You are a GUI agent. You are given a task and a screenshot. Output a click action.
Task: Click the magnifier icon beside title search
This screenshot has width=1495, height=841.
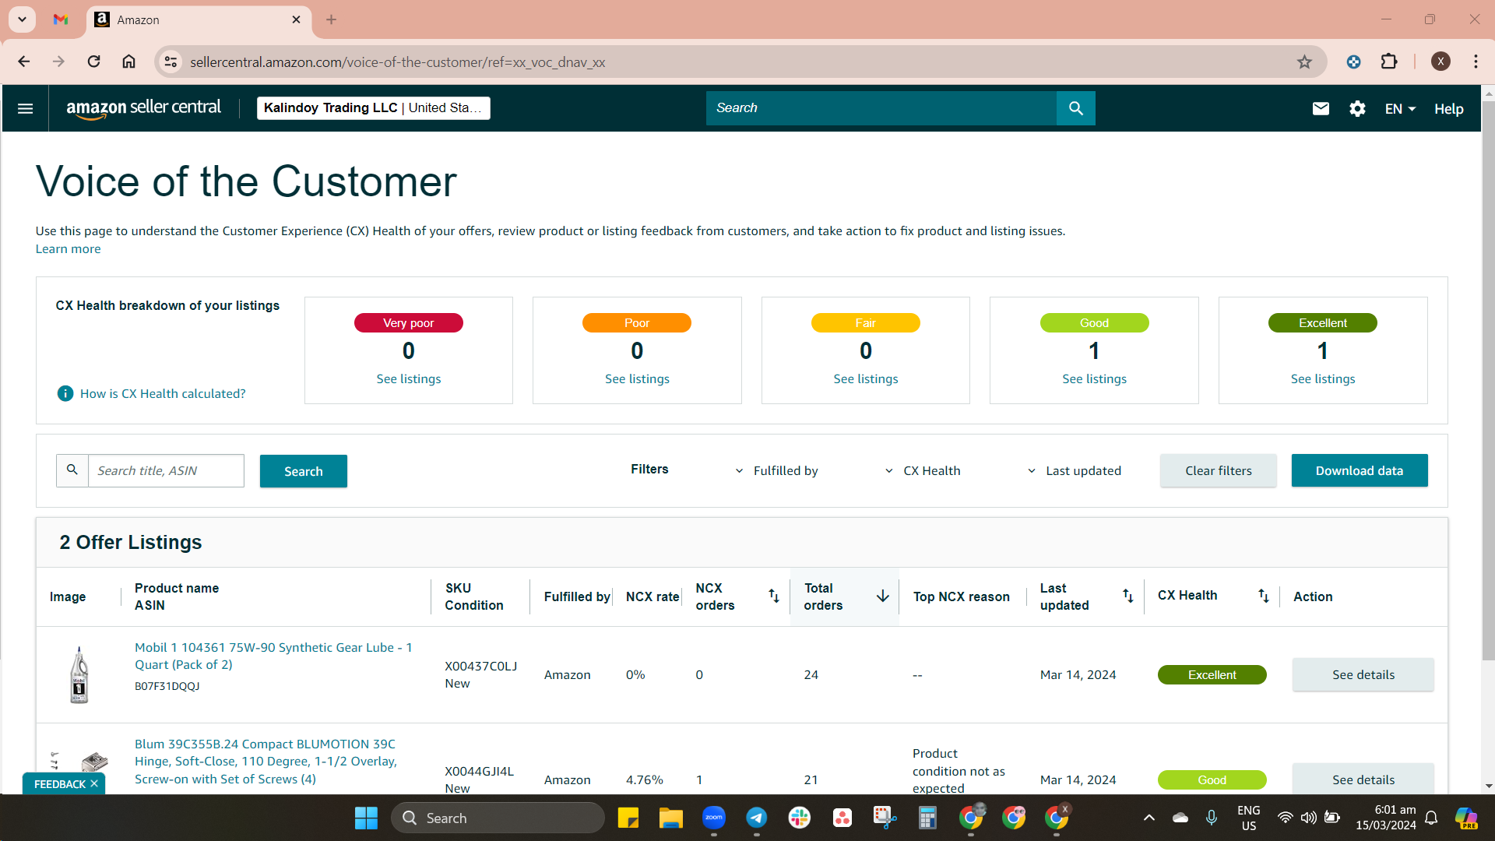point(72,470)
